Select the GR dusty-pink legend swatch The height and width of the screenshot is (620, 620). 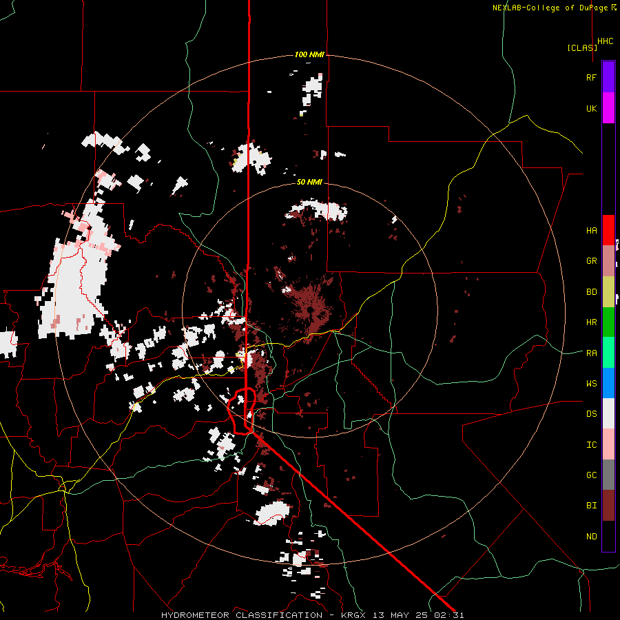(608, 261)
